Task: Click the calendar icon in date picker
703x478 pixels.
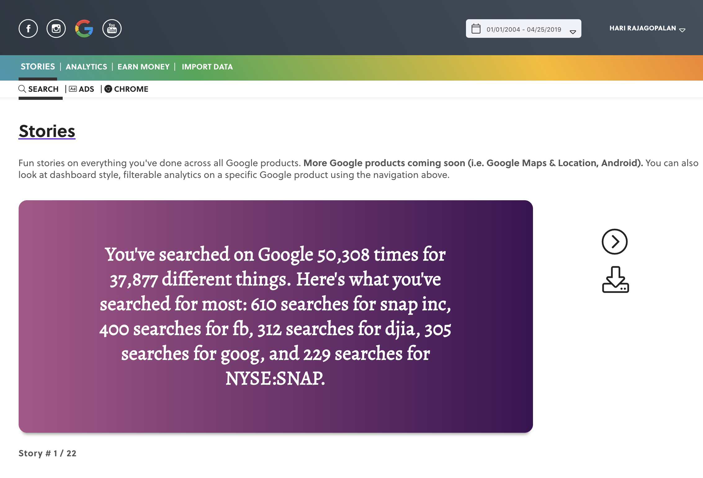Action: [476, 29]
